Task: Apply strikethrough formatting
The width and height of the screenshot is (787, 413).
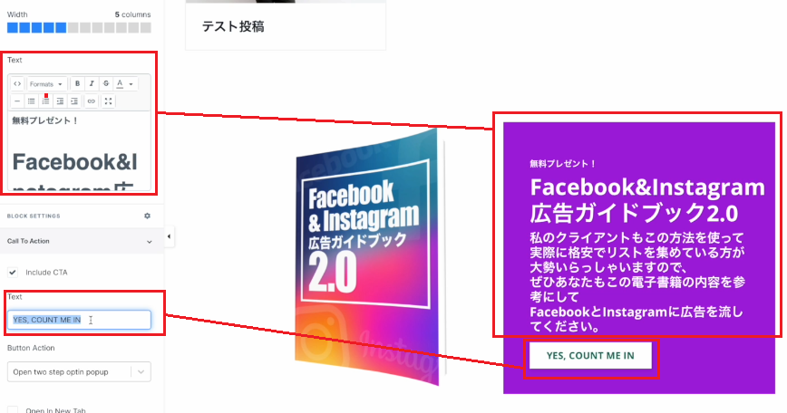Action: click(x=106, y=83)
